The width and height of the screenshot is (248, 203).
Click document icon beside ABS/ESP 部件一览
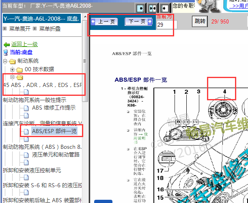click(x=26, y=131)
